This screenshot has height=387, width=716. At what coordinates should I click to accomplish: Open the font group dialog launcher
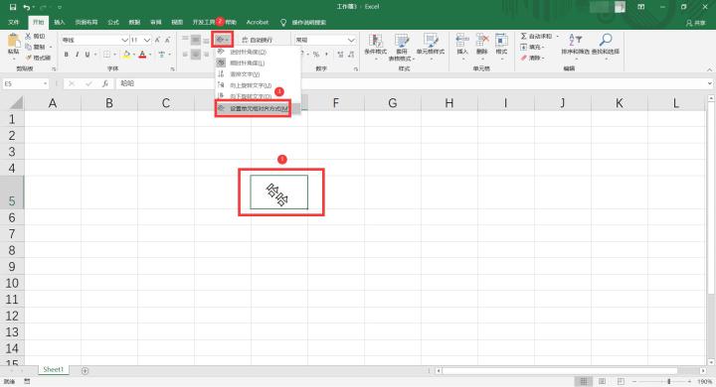click(173, 68)
